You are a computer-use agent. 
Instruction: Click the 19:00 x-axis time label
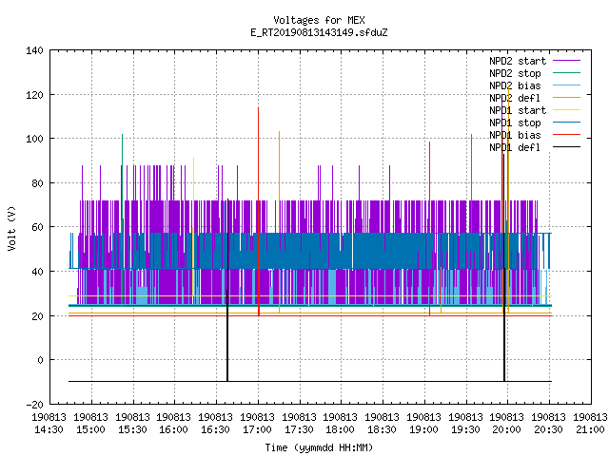tap(423, 430)
